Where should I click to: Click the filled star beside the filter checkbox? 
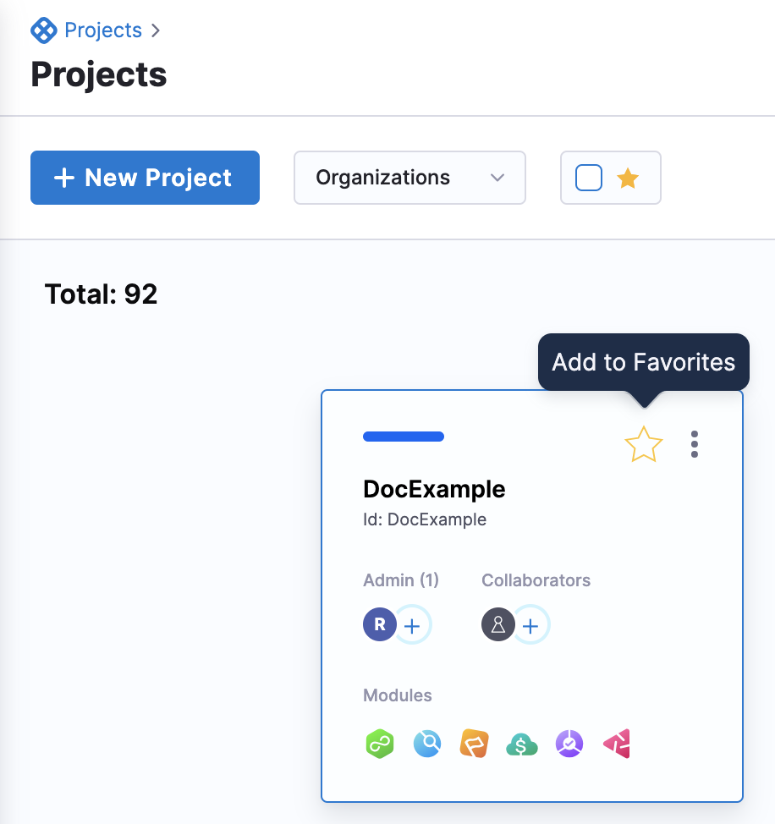[628, 178]
